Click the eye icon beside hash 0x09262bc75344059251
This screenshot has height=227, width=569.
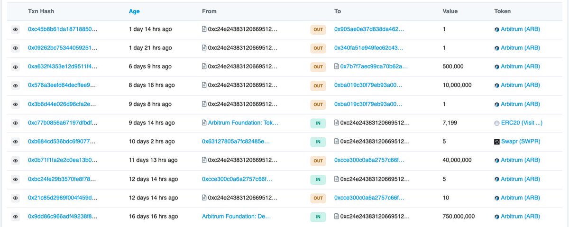pyautogui.click(x=15, y=48)
